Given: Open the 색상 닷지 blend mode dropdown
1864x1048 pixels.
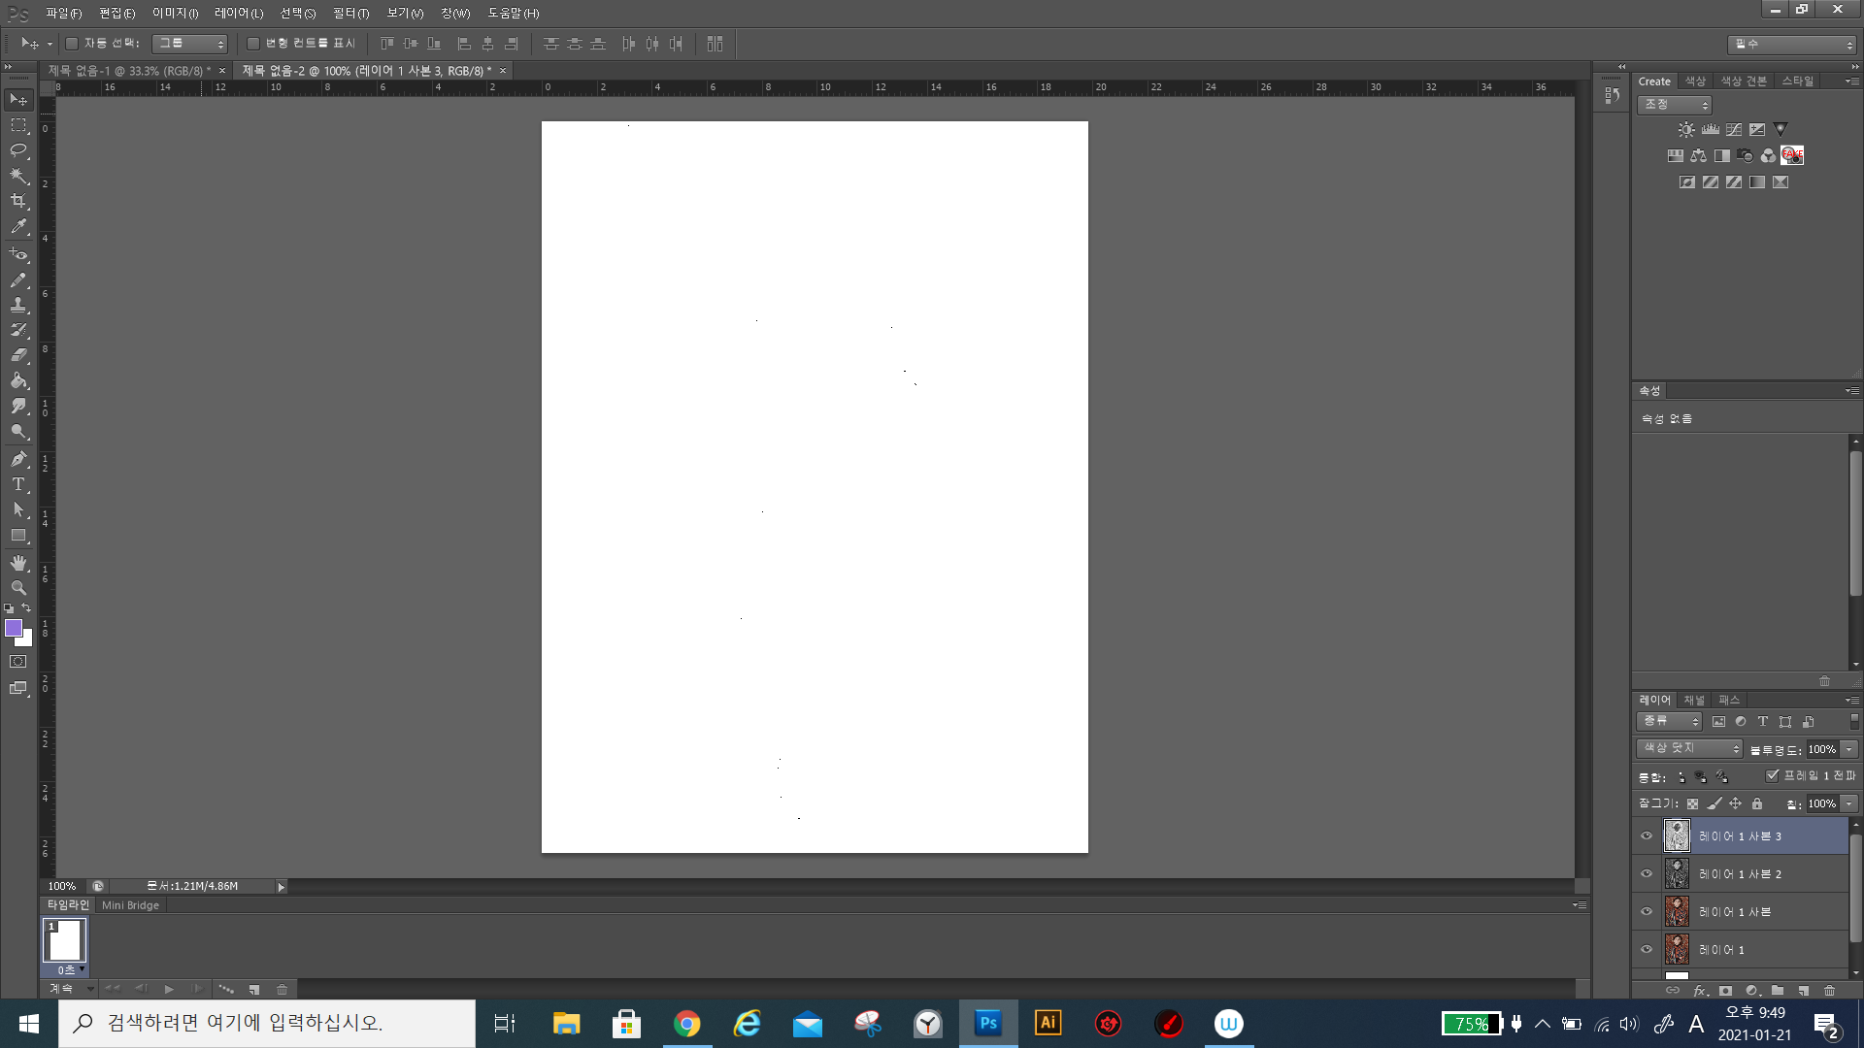Looking at the screenshot, I should click(1690, 748).
